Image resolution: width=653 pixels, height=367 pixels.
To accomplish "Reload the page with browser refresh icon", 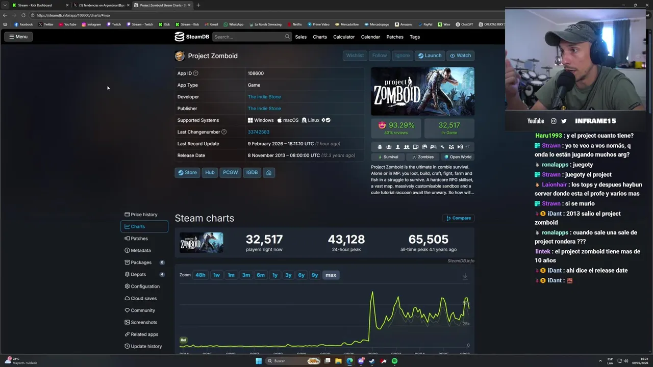I will click(23, 15).
